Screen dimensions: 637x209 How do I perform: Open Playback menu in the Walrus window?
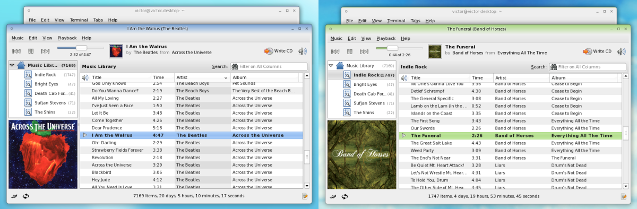click(67, 38)
